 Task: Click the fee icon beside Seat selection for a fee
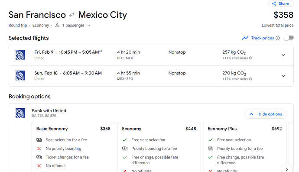coord(39,140)
